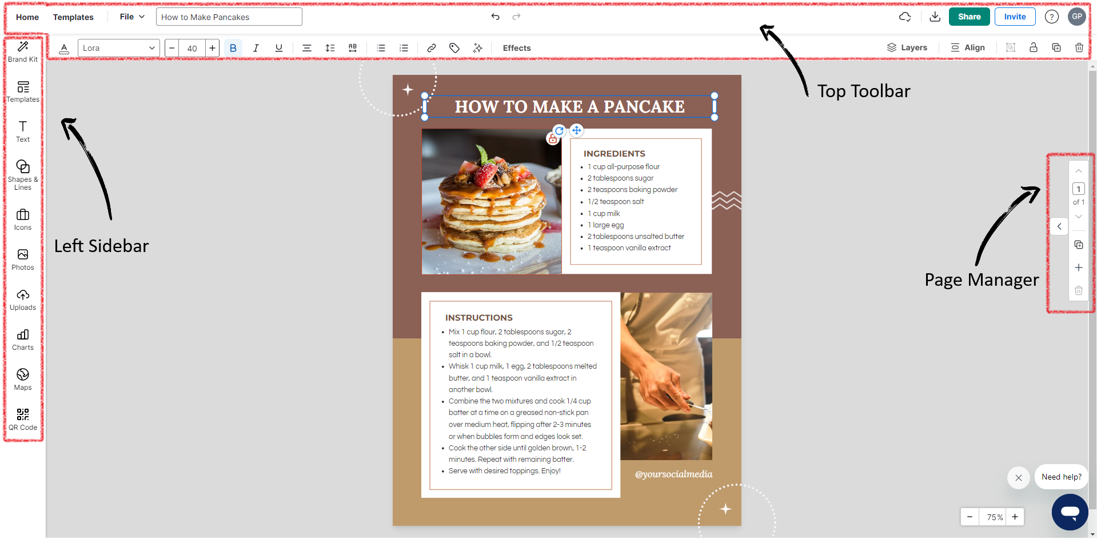Expand the File menu
The width and height of the screenshot is (1097, 539).
(132, 17)
